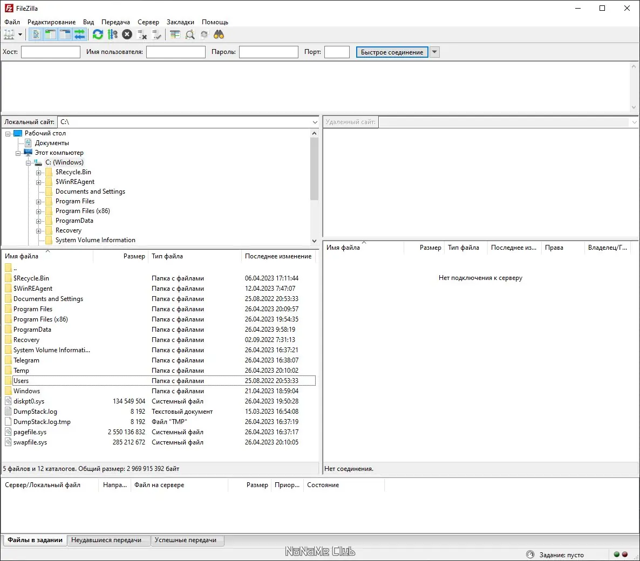Screen dimensions: 640x561
Task: Open the quick connect history dropdown
Action: [x=435, y=52]
